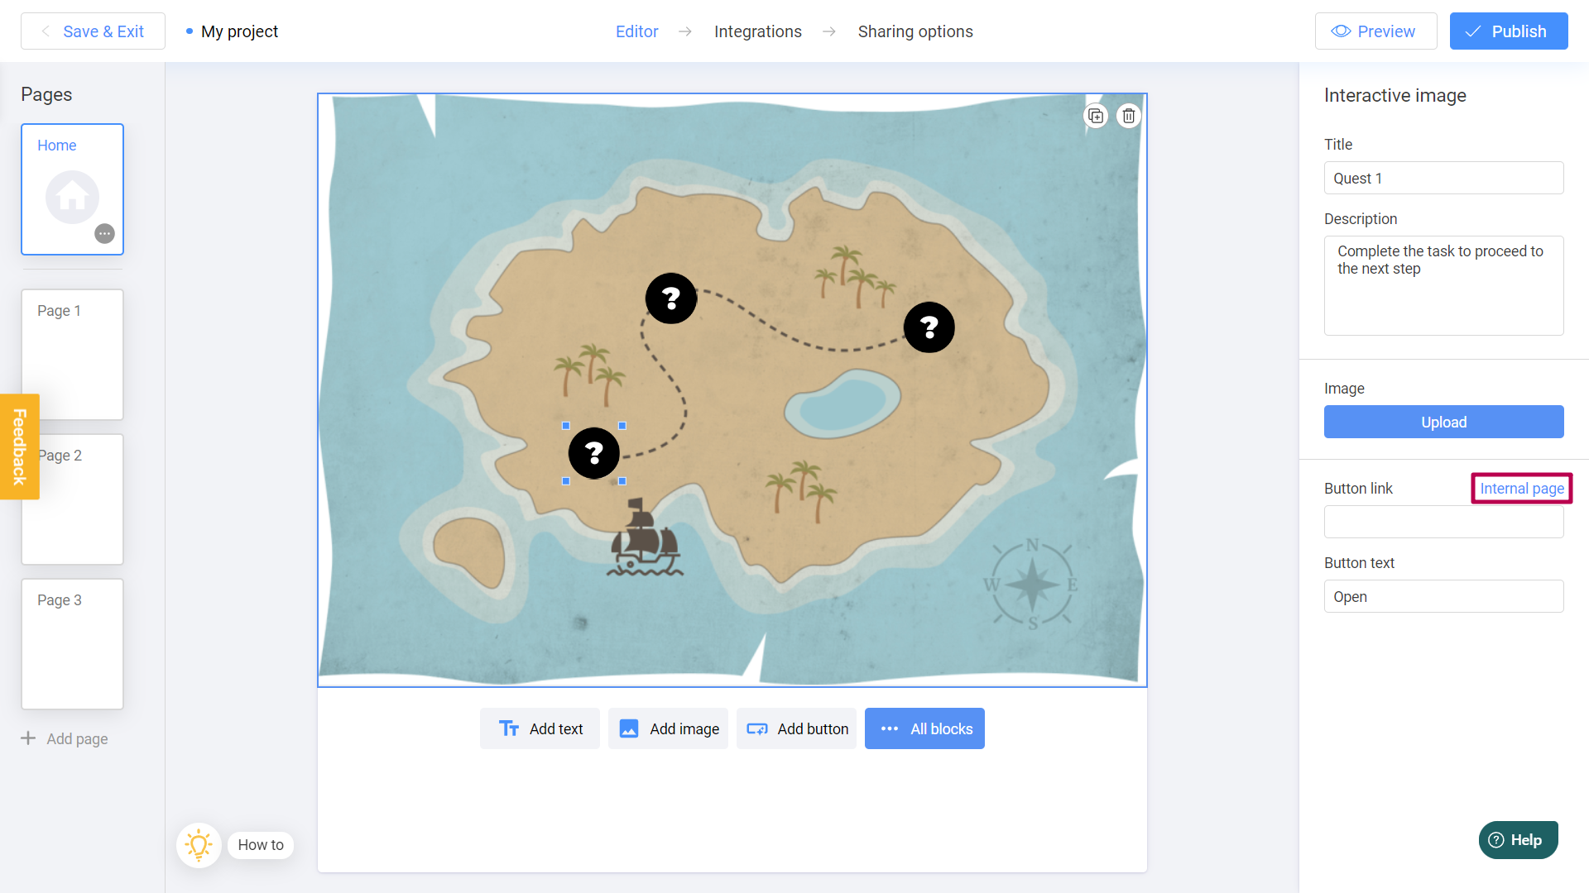Click the All blocks icon
The width and height of the screenshot is (1589, 893).
point(924,728)
